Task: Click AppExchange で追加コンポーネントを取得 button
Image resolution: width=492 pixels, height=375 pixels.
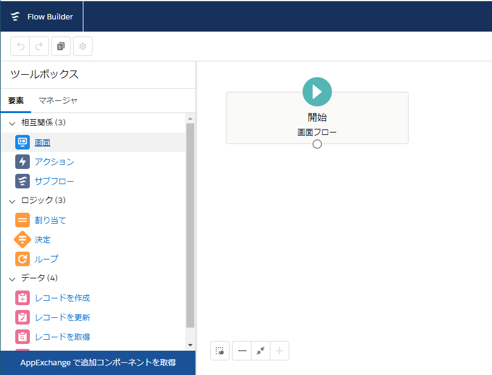Action: pos(98,362)
